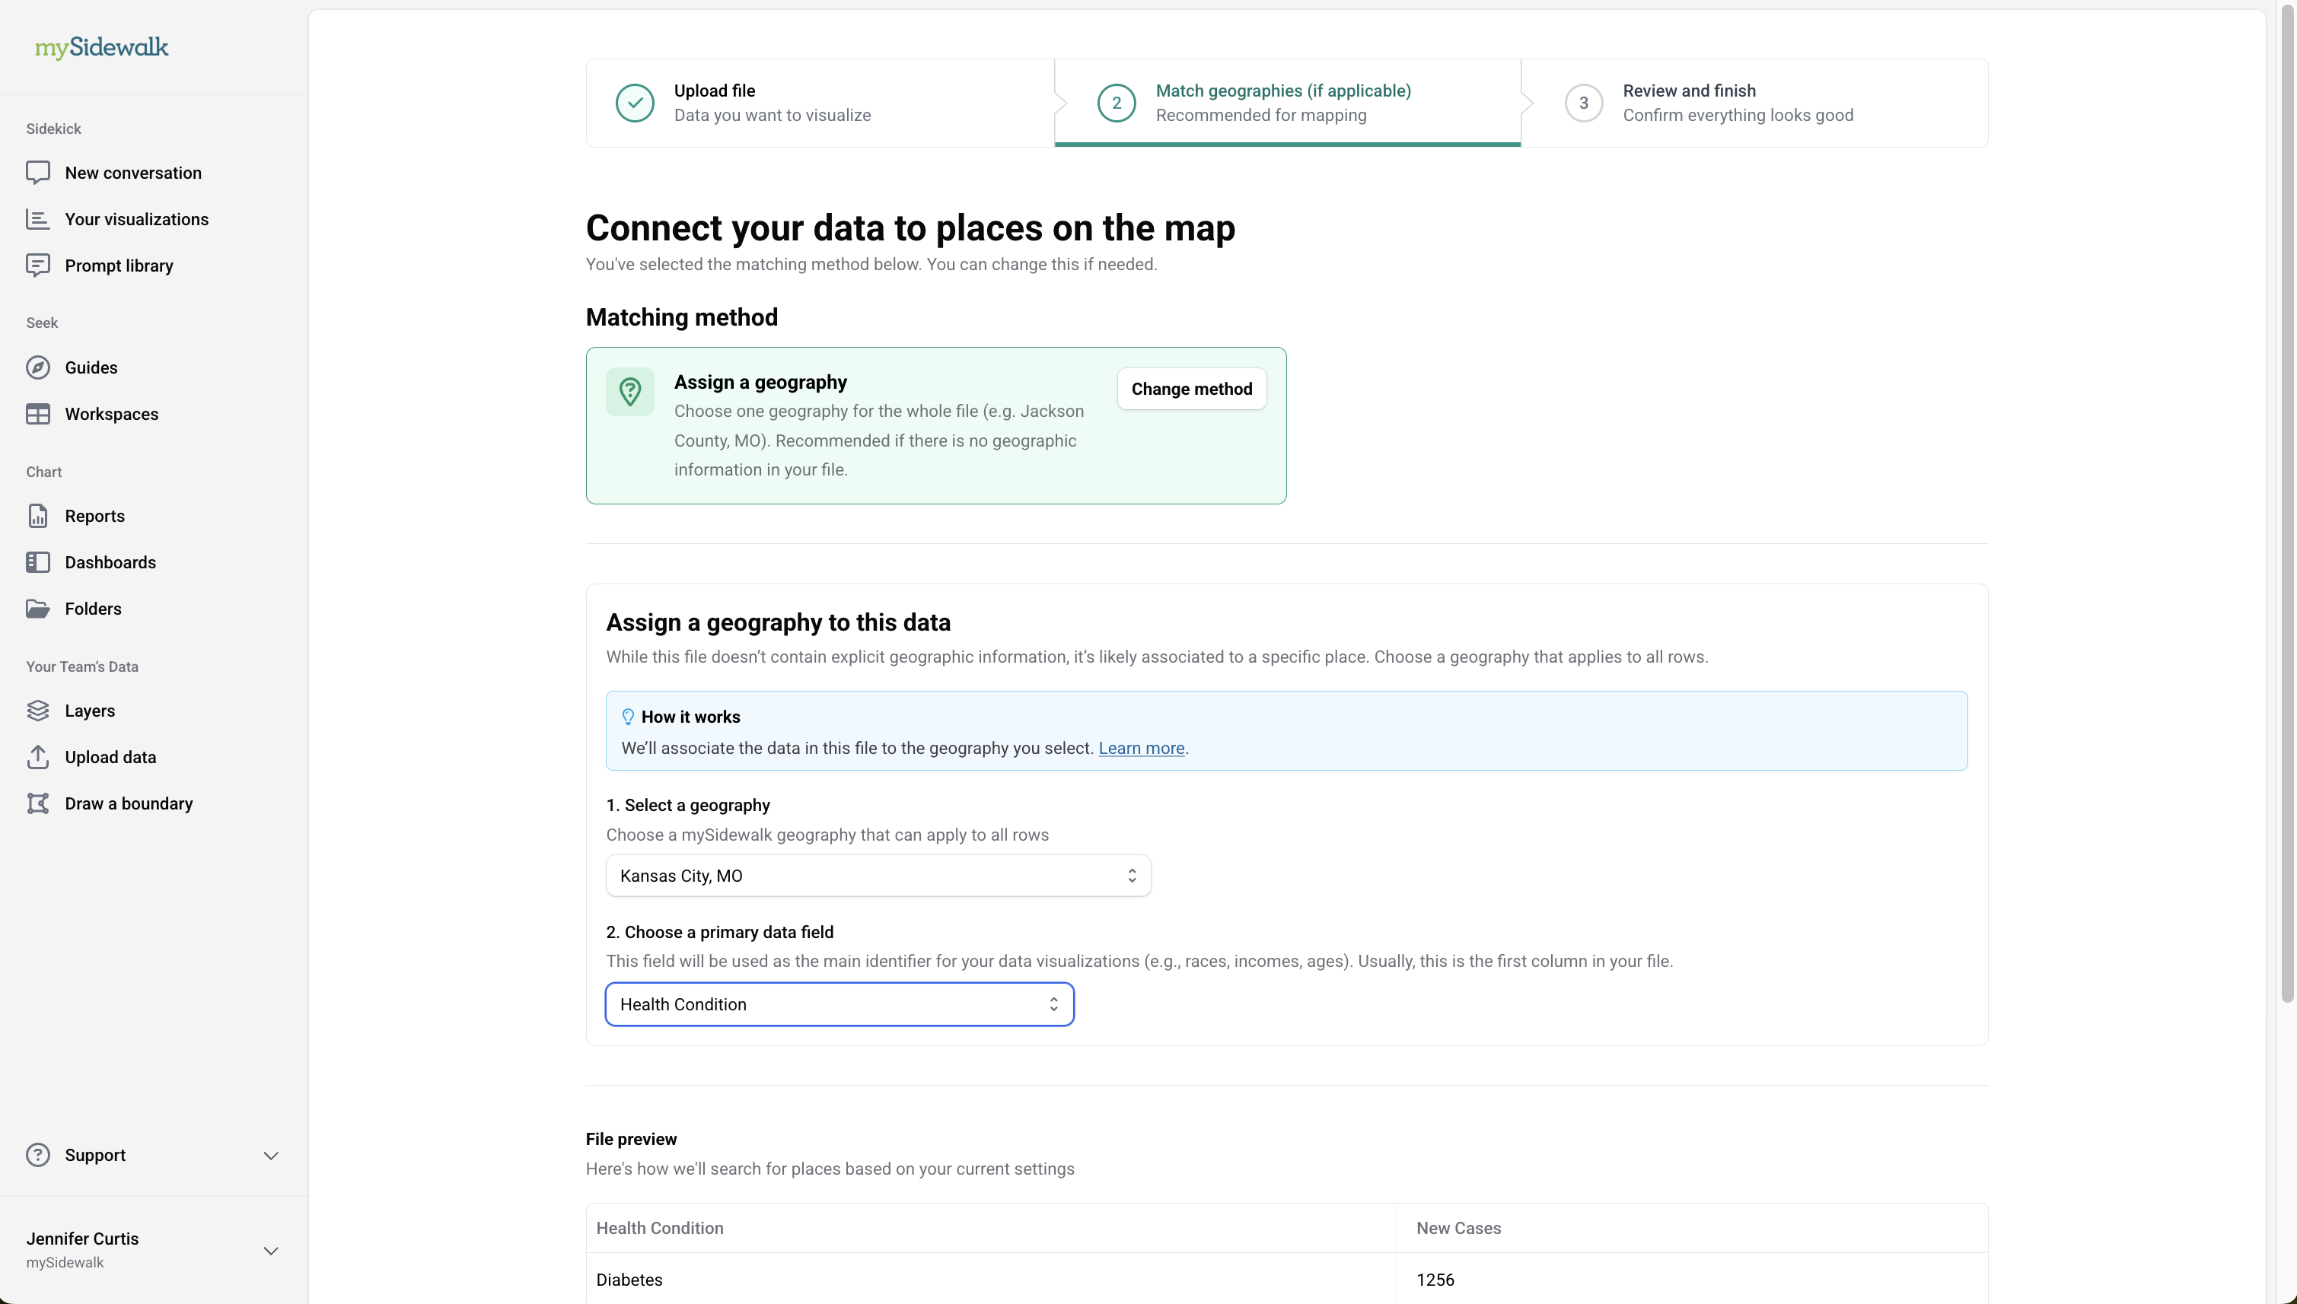
Task: Open Guides compass icon
Action: point(37,368)
